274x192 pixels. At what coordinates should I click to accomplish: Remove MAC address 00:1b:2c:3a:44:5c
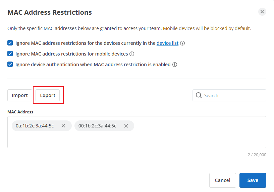(x=126, y=126)
